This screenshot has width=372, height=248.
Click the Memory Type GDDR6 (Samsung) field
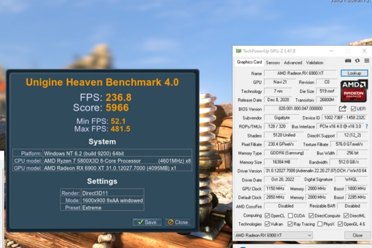click(x=287, y=153)
